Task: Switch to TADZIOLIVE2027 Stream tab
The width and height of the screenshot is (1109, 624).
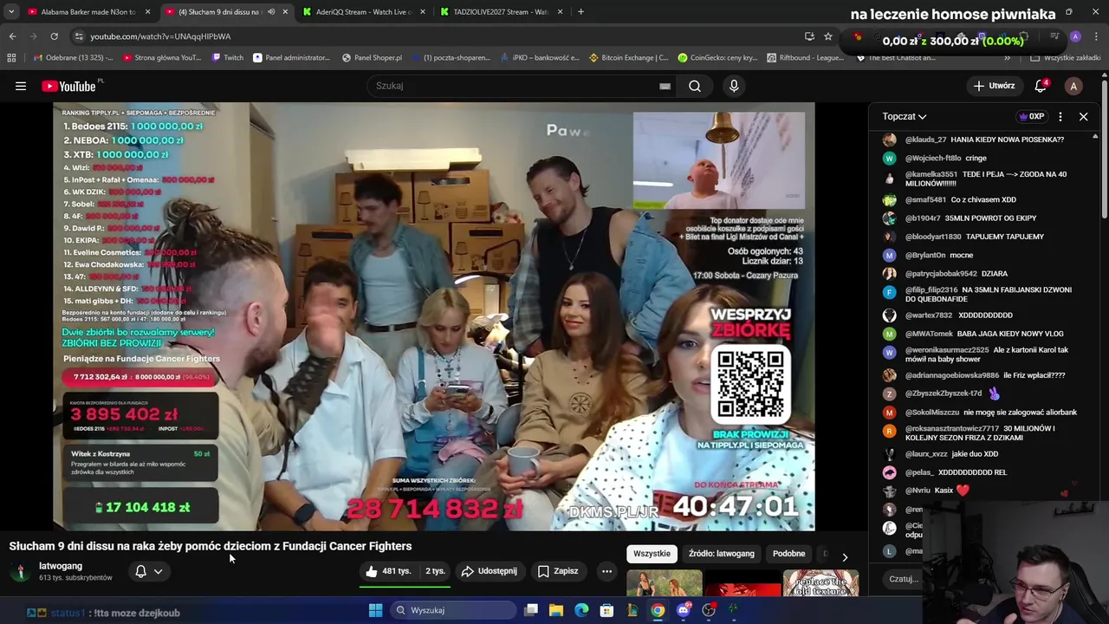Action: 500,12
